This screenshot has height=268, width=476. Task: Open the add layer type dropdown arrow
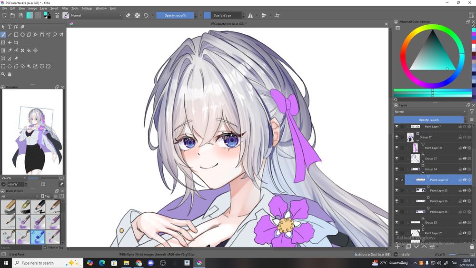(x=402, y=247)
